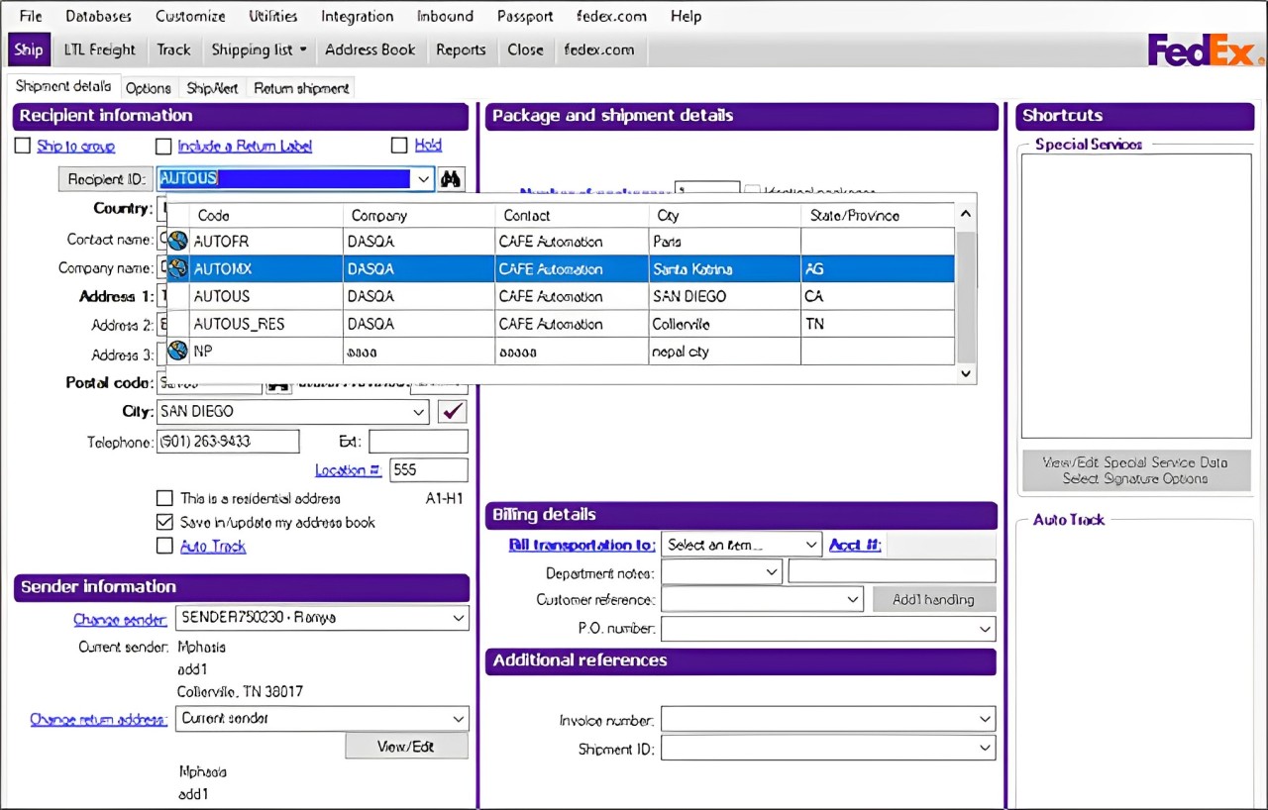Enable the Include a Return Label checkbox
The image size is (1268, 810).
click(x=163, y=146)
